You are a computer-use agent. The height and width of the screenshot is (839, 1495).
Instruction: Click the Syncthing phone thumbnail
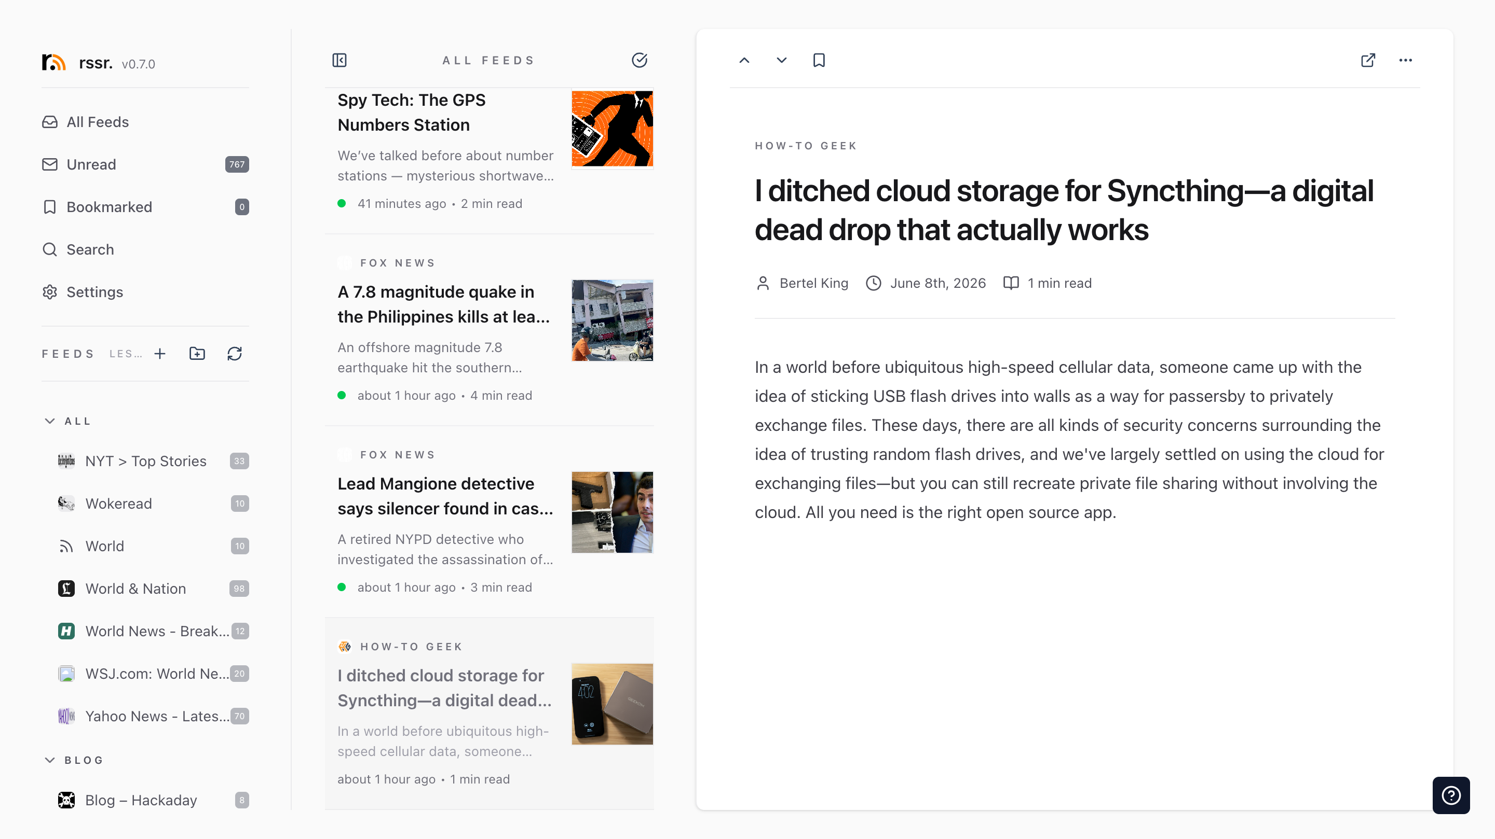point(613,705)
